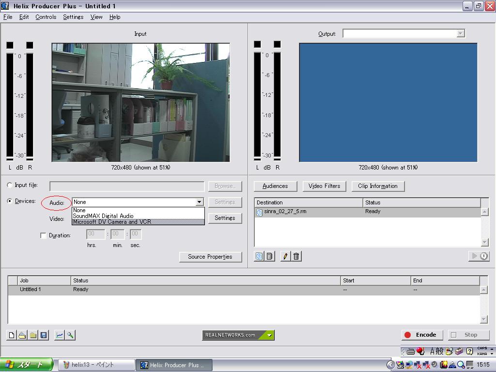Click the Duration hours field
This screenshot has width=496, height=372.
[95, 234]
